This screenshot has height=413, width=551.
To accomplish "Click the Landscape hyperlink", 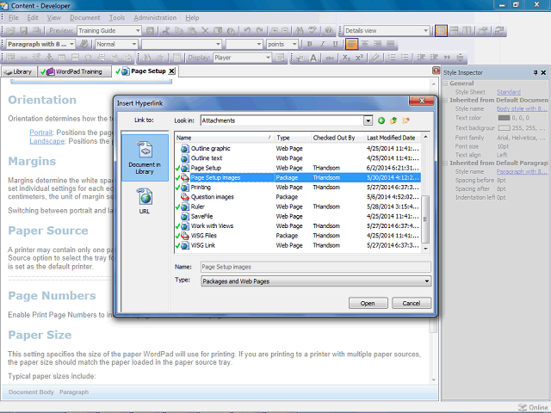I will click(x=46, y=141).
